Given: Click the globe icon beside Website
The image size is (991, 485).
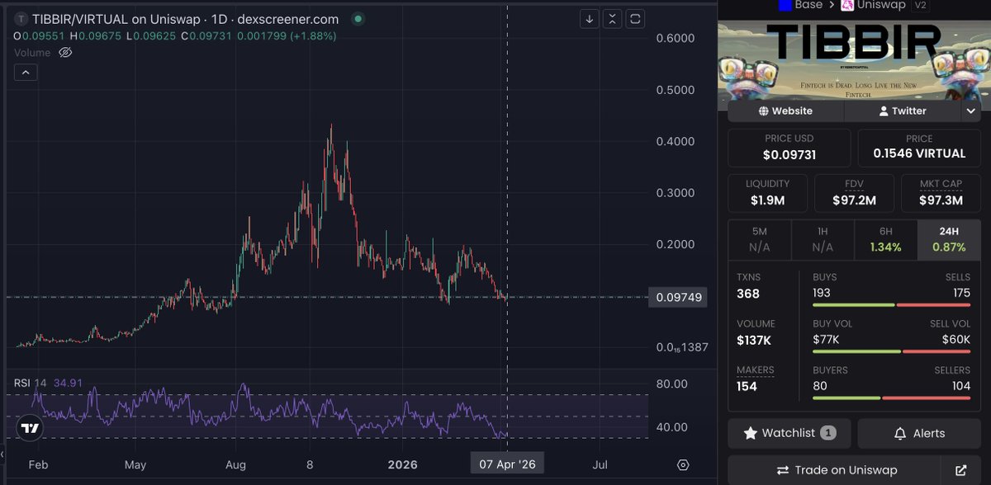Looking at the screenshot, I should 765,111.
